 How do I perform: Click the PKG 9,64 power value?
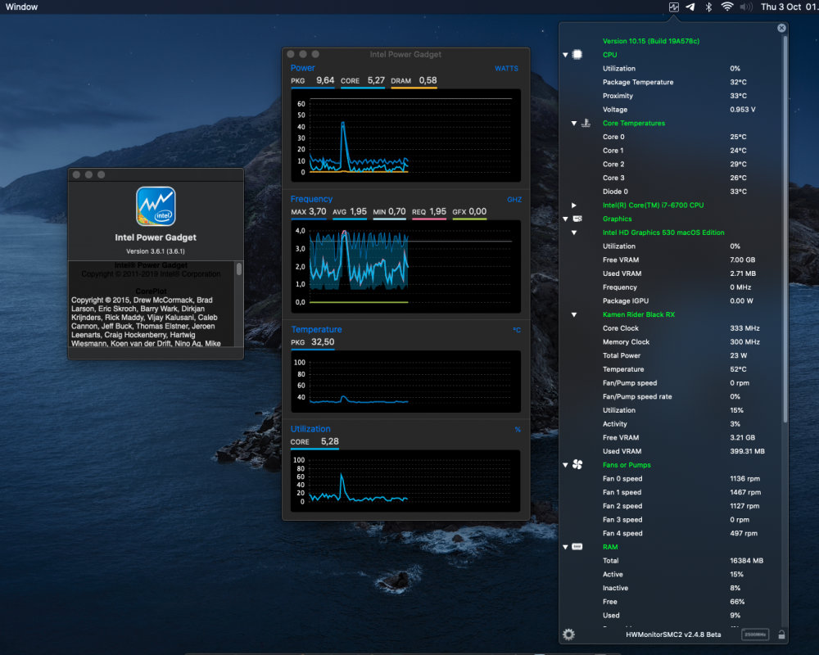(312, 80)
